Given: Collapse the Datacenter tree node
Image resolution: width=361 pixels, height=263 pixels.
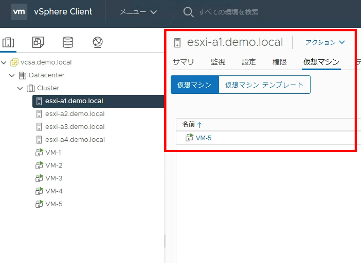Looking at the screenshot, I should (x=12, y=76).
